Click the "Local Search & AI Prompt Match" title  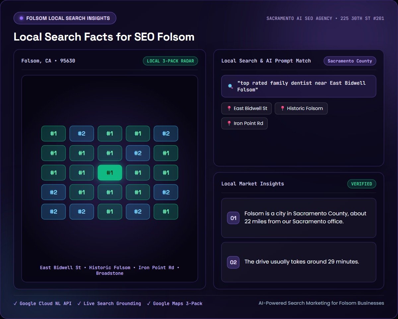click(x=266, y=61)
